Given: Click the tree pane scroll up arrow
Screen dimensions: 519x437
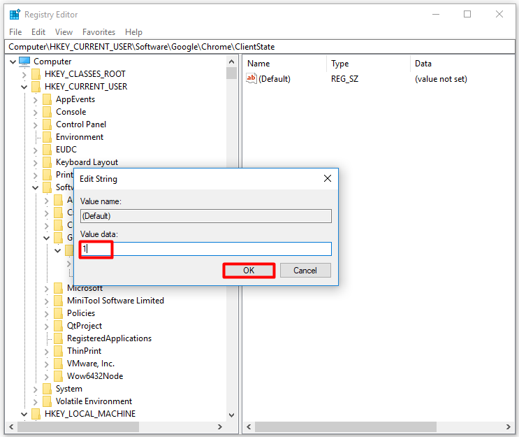Looking at the screenshot, I should tap(232, 62).
